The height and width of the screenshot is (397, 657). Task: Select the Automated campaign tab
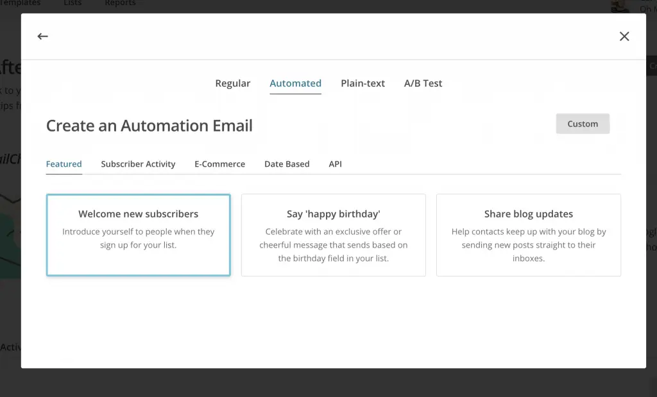(295, 83)
